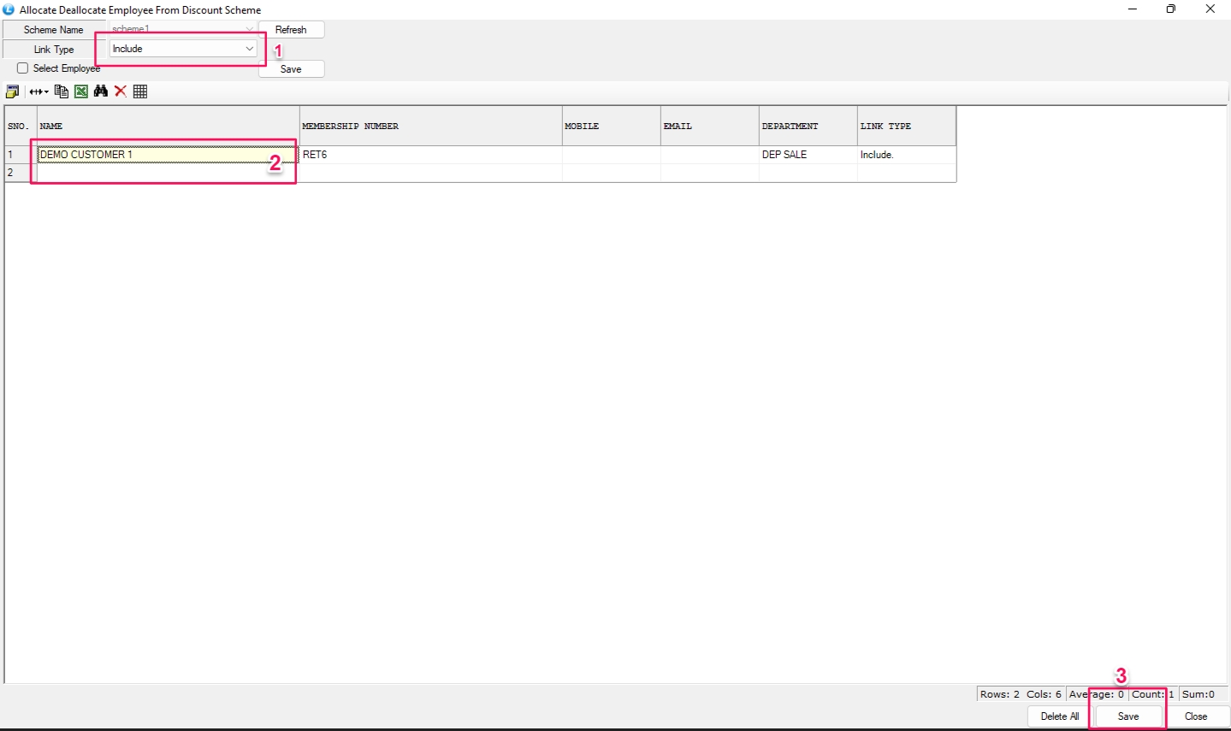Image resolution: width=1231 pixels, height=731 pixels.
Task: Click the red X delete icon
Action: 121,91
